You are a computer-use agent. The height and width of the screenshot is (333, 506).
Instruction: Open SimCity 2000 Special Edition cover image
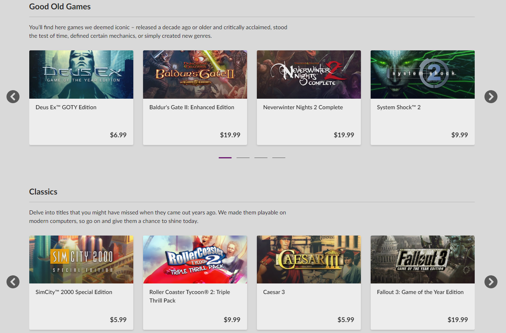[81, 259]
